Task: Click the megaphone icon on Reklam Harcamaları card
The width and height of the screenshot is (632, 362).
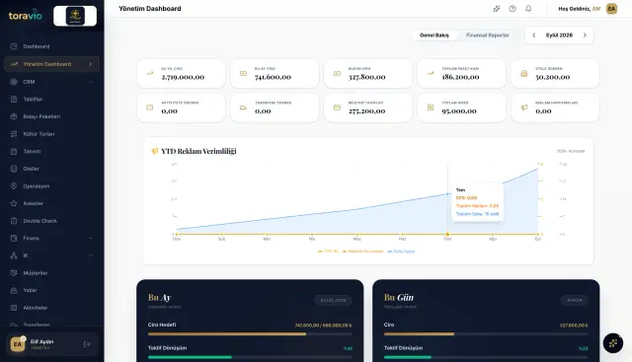Action: point(524,108)
